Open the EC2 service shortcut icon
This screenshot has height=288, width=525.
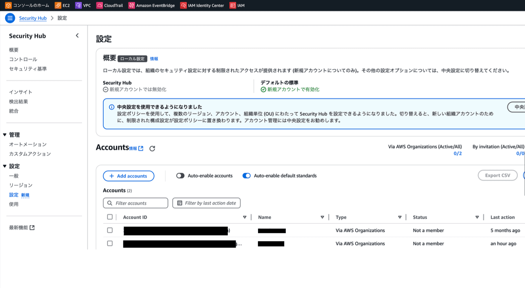pos(58,6)
